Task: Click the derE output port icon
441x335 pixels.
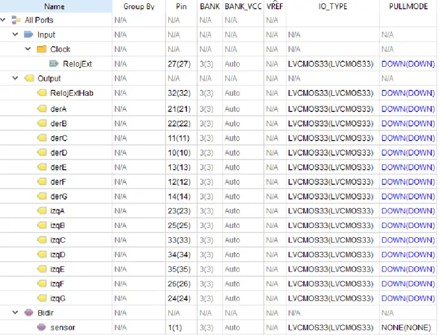Action: (x=42, y=167)
